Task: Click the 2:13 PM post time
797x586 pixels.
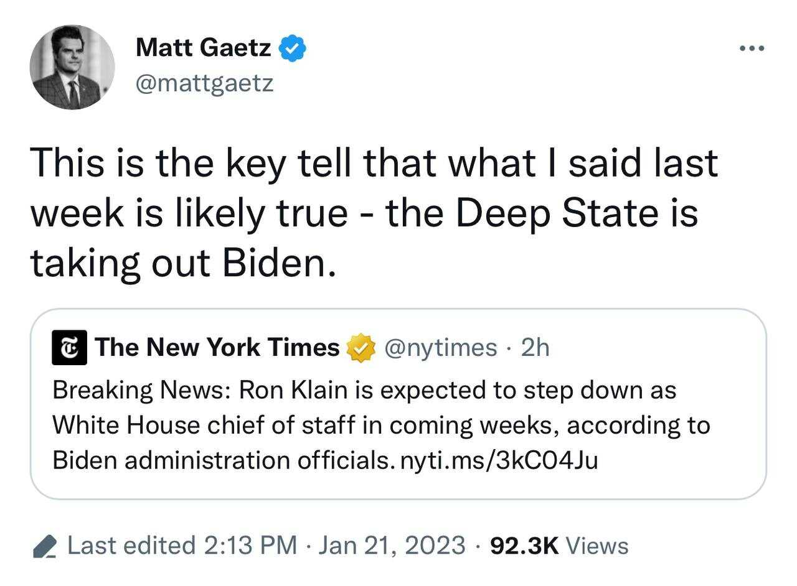Action: (250, 546)
